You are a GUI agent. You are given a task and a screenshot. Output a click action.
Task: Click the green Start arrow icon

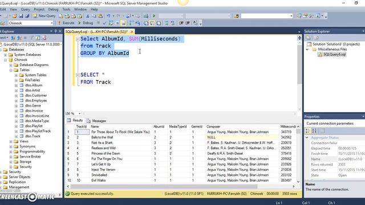(154, 16)
